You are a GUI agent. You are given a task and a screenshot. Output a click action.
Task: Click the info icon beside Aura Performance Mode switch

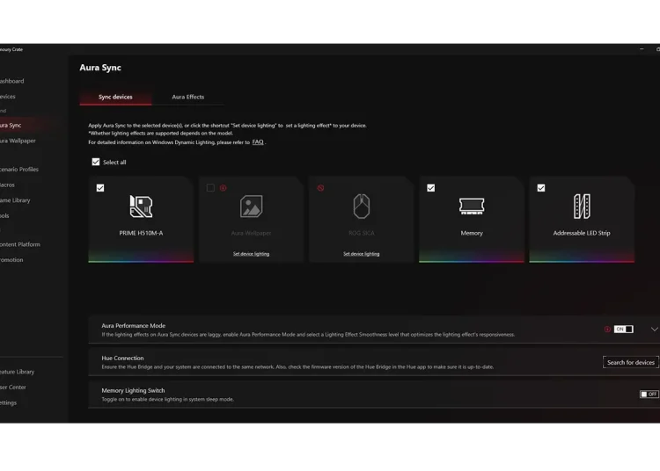607,329
